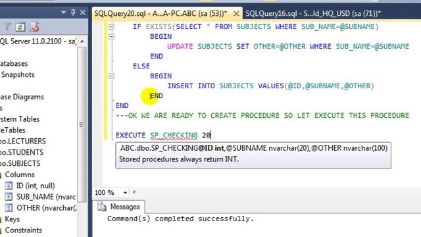Click the ELSE keyword in the editor
Viewport: 421px width, 237px height.
point(141,66)
